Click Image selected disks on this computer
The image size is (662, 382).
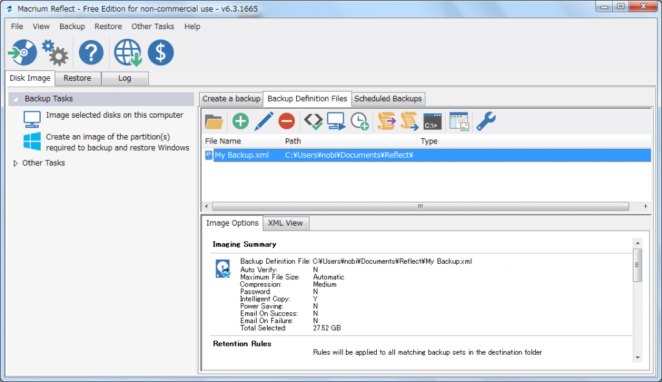click(114, 115)
